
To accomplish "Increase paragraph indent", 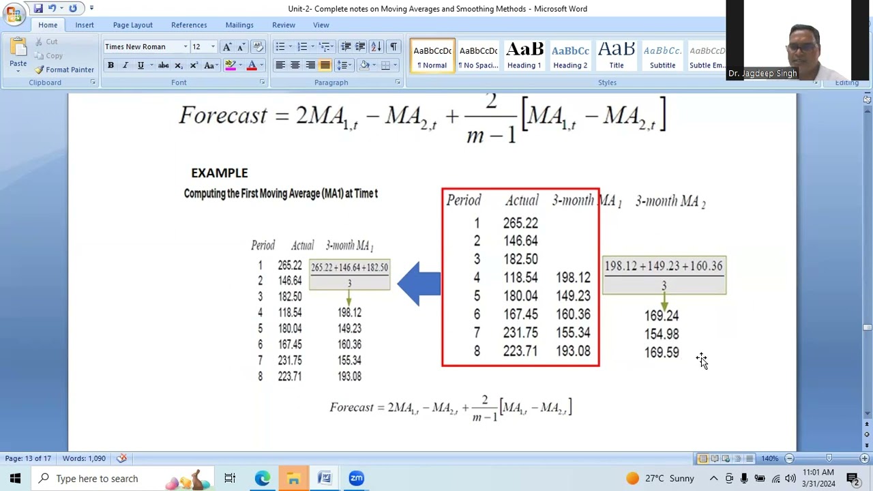I will [360, 46].
